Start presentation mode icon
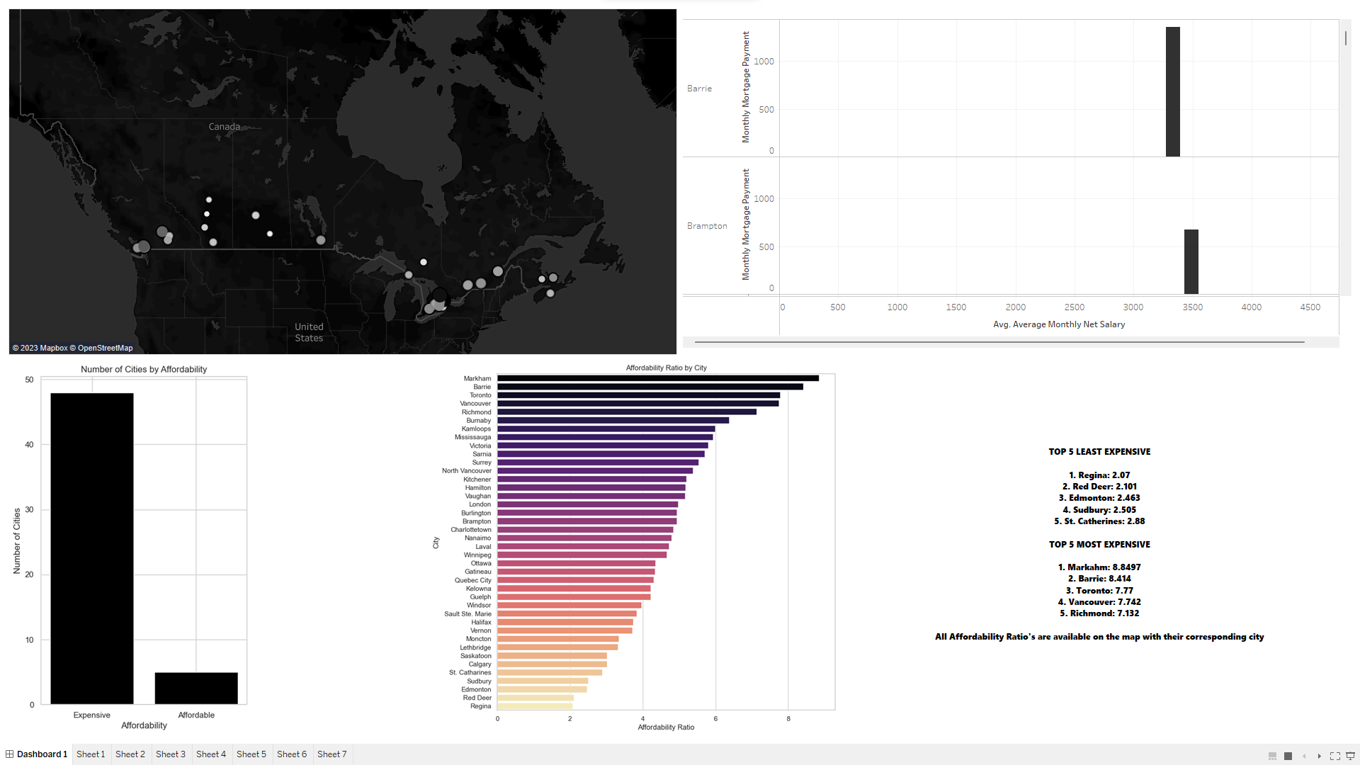Viewport: 1360px width, 765px height. 1350,756
